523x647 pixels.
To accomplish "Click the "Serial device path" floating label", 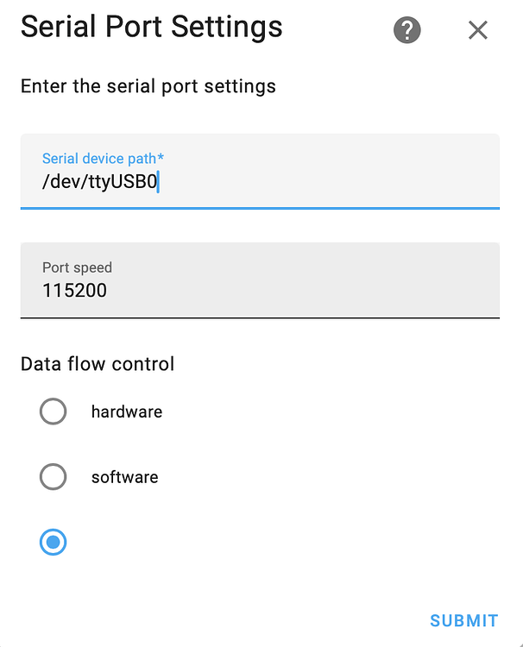I will [98, 159].
